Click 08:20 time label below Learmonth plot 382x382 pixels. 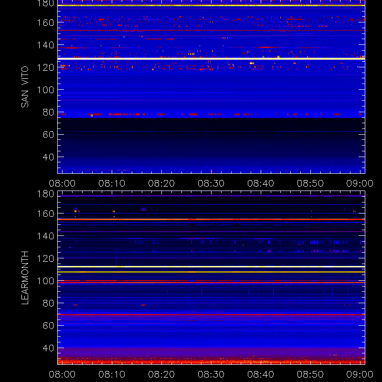[x=161, y=374]
